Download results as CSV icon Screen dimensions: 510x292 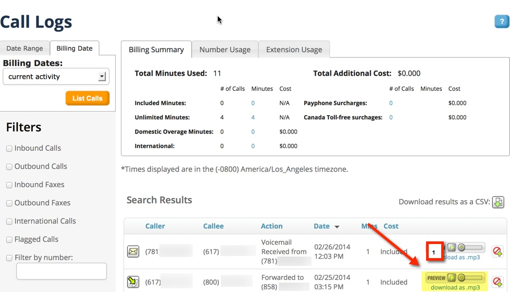point(498,202)
